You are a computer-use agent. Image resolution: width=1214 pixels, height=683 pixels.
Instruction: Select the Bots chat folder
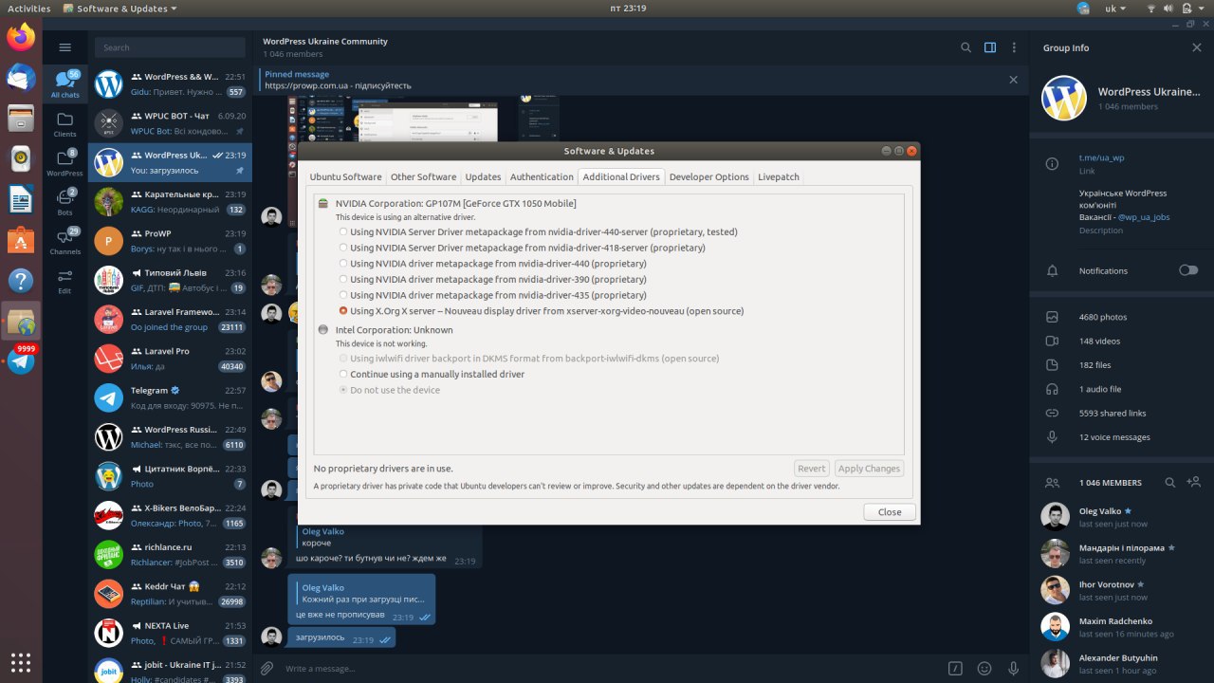click(65, 202)
